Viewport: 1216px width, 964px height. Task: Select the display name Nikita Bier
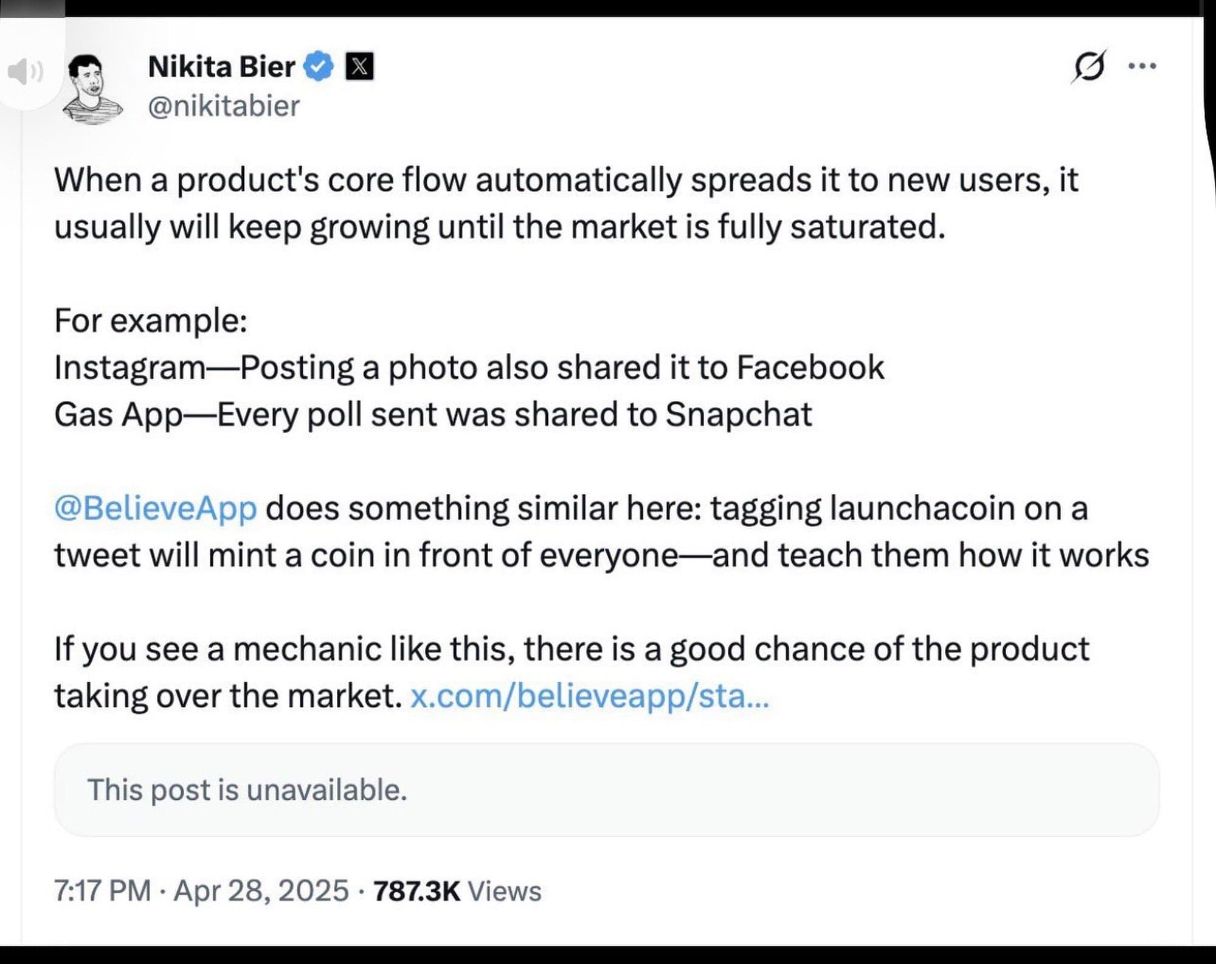click(x=222, y=67)
